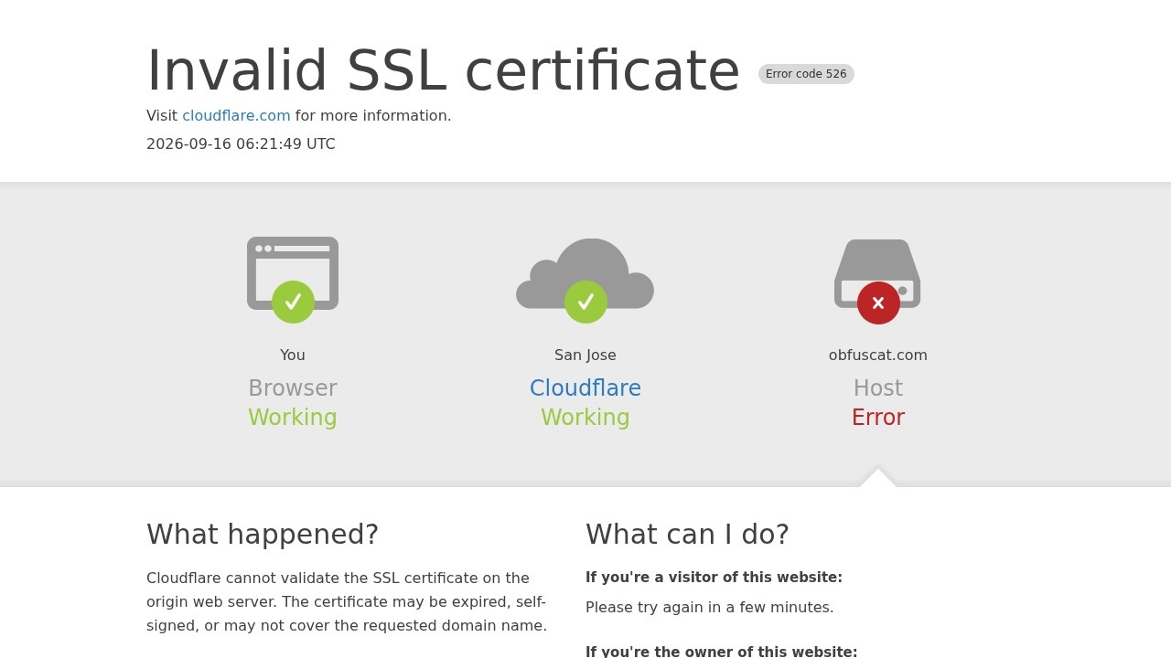The width and height of the screenshot is (1171, 658).
Task: Click the What can I do? heading
Action: (x=687, y=535)
